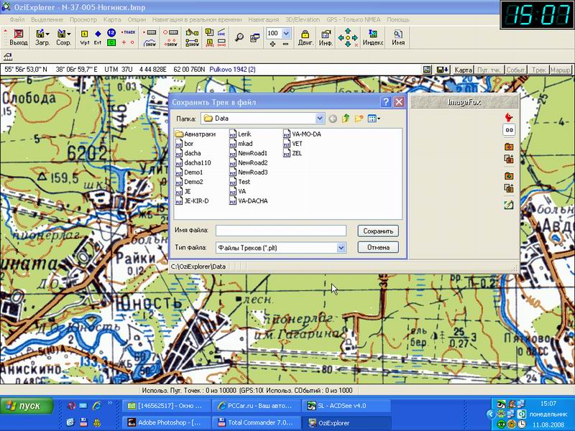This screenshot has height=431, width=575.
Task: Open the zoom percentage 100 dropdown
Action: click(287, 33)
